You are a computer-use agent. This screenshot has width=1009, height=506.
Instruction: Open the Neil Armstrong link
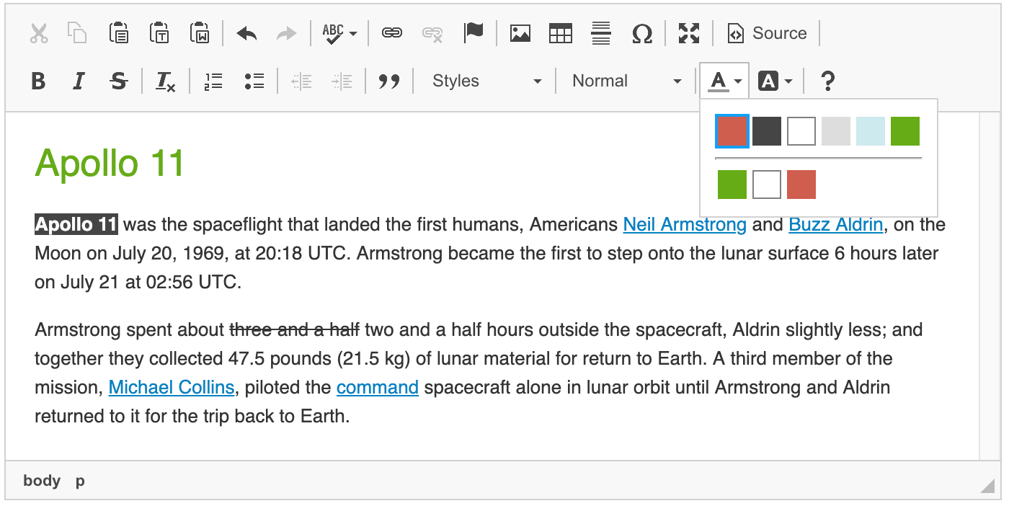[x=685, y=225]
